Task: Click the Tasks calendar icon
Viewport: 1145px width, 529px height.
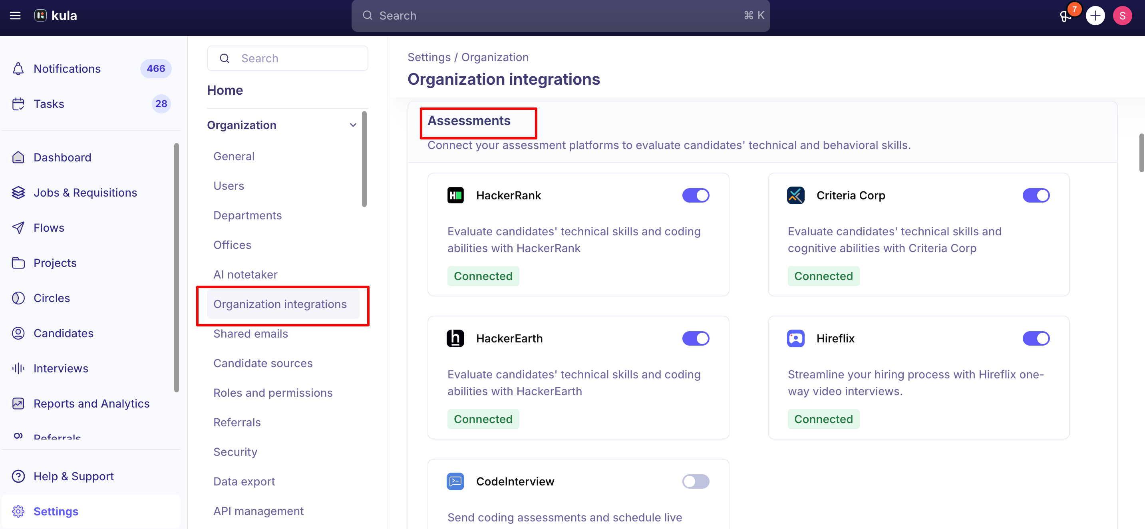Action: (18, 104)
